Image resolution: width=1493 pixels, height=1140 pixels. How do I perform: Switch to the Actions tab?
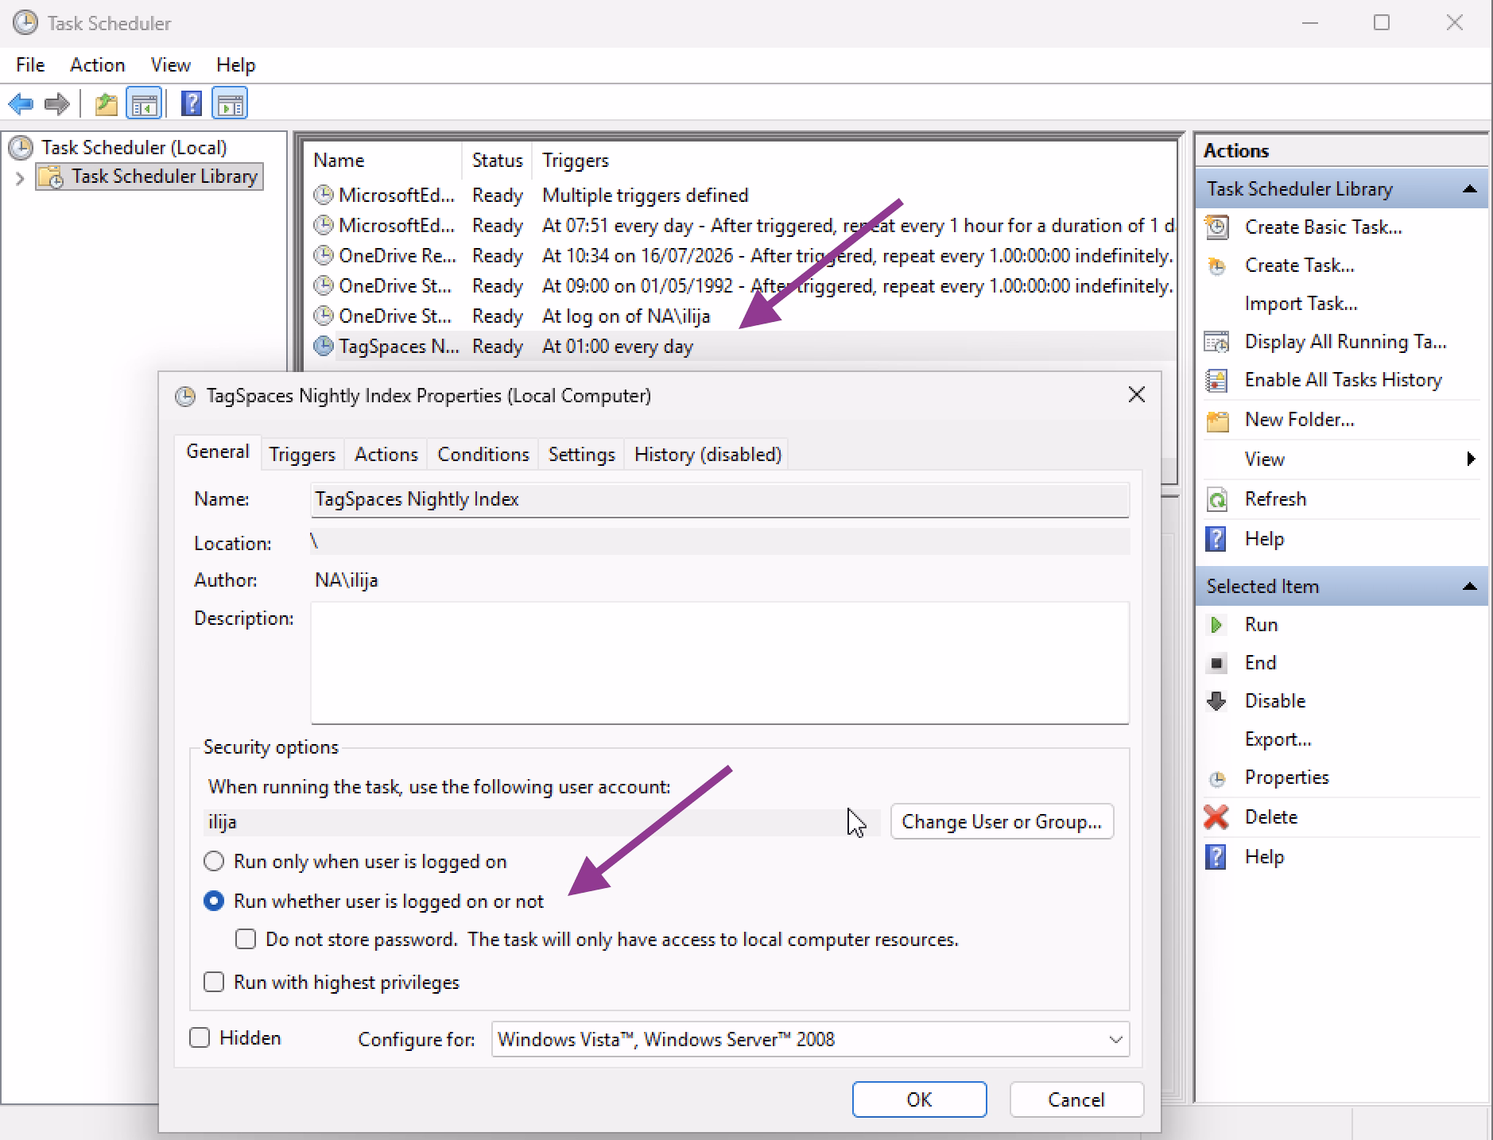coord(386,455)
